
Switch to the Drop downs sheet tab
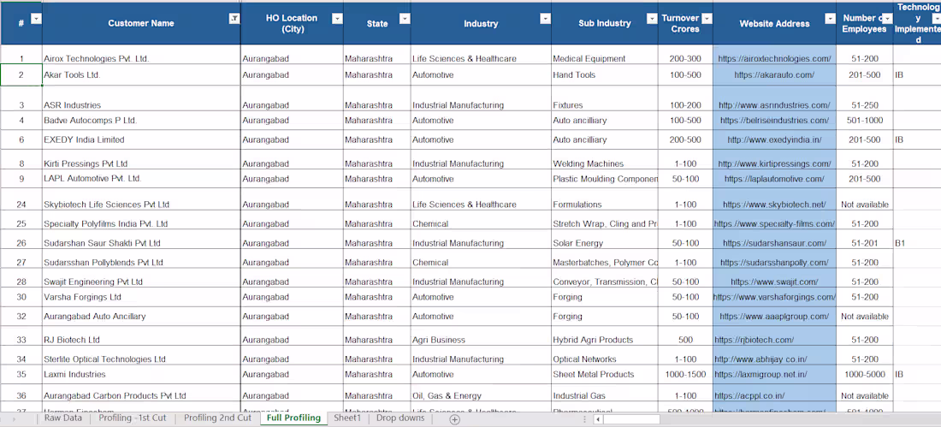tap(399, 418)
